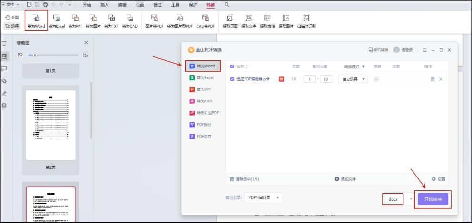Toggle the select-all 名称 checkbox
Viewport: 472px width, 223px height.
232,66
